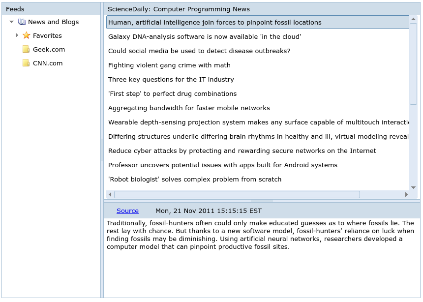Screen dimensions: 423x302
Task: Open the Source link
Action: (x=127, y=211)
